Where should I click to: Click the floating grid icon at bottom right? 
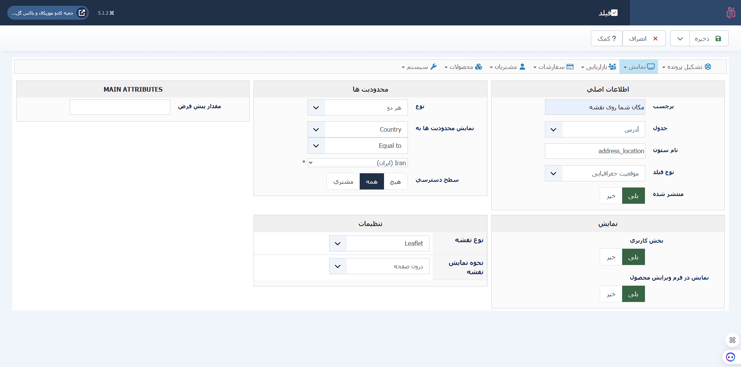tap(732, 340)
